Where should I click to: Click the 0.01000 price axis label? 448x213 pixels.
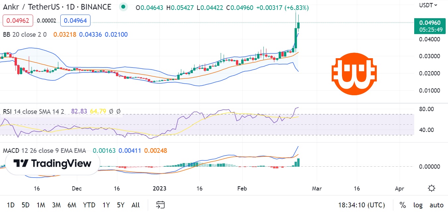click(x=429, y=91)
